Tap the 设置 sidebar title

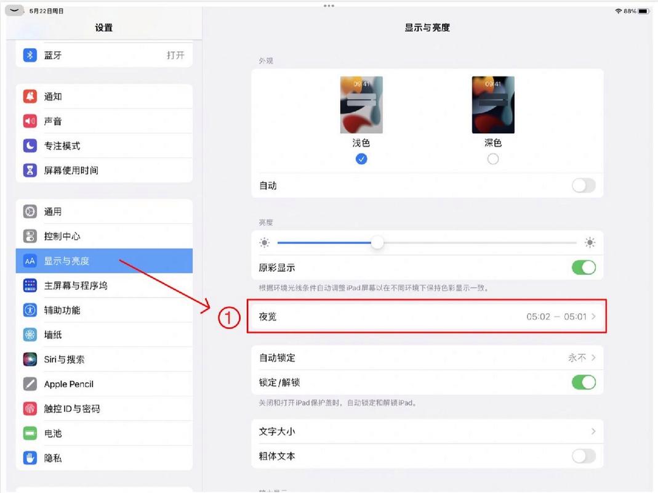[103, 28]
